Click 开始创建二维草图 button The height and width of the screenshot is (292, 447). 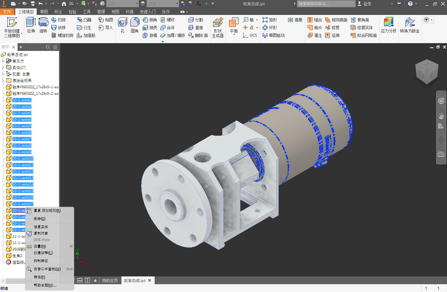coord(12,28)
